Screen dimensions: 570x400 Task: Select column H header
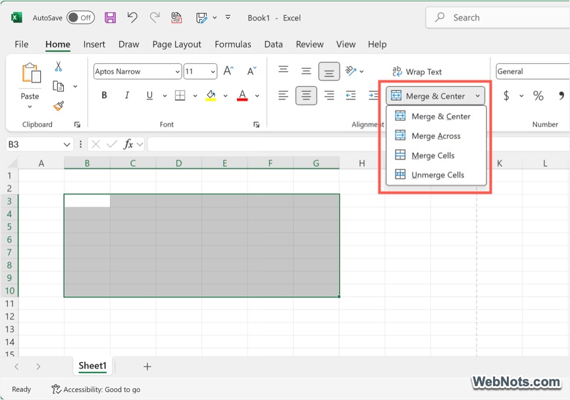(x=362, y=163)
